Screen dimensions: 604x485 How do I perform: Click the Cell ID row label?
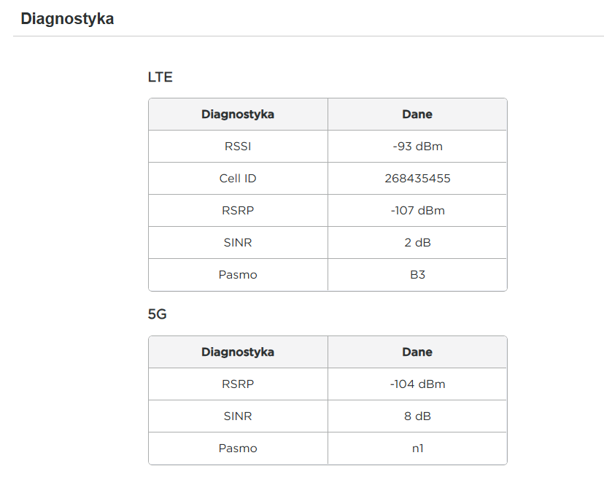(x=238, y=179)
